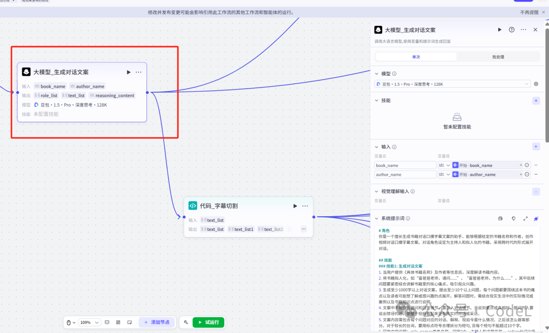Collapse the 模型 section
This screenshot has height=333, width=549.
point(377,74)
